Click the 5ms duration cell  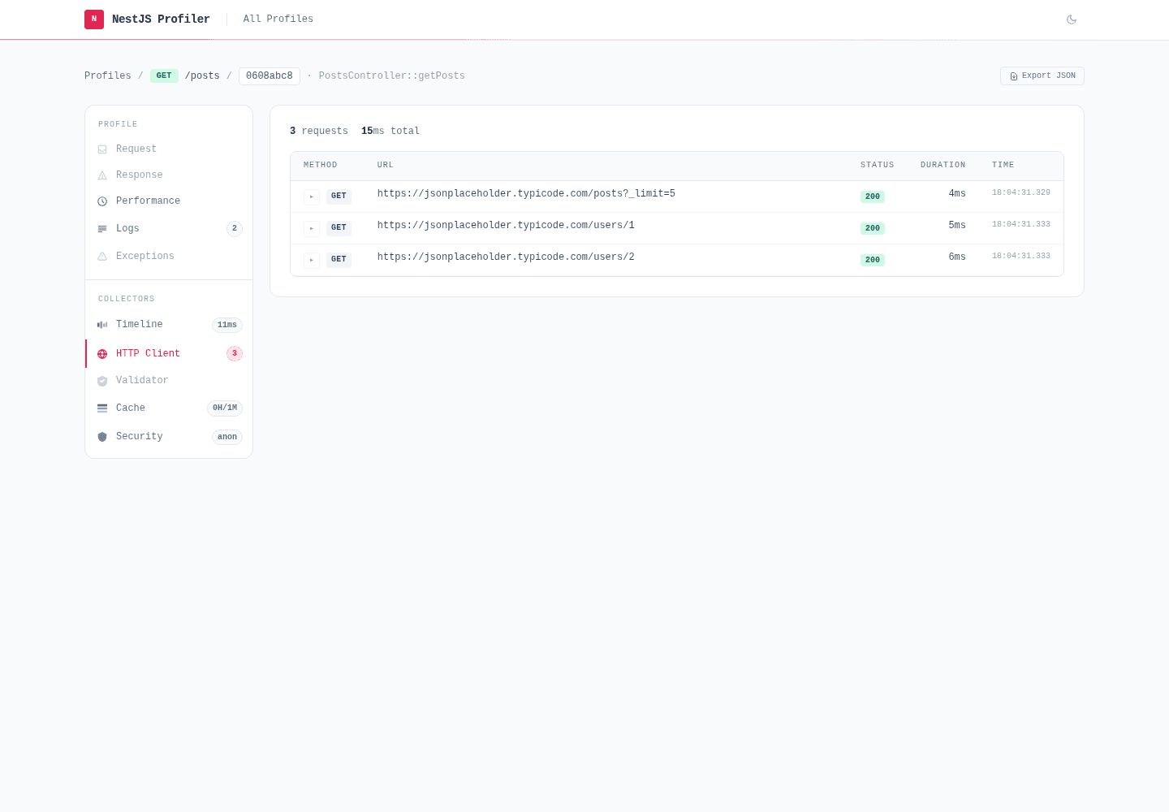957,226
